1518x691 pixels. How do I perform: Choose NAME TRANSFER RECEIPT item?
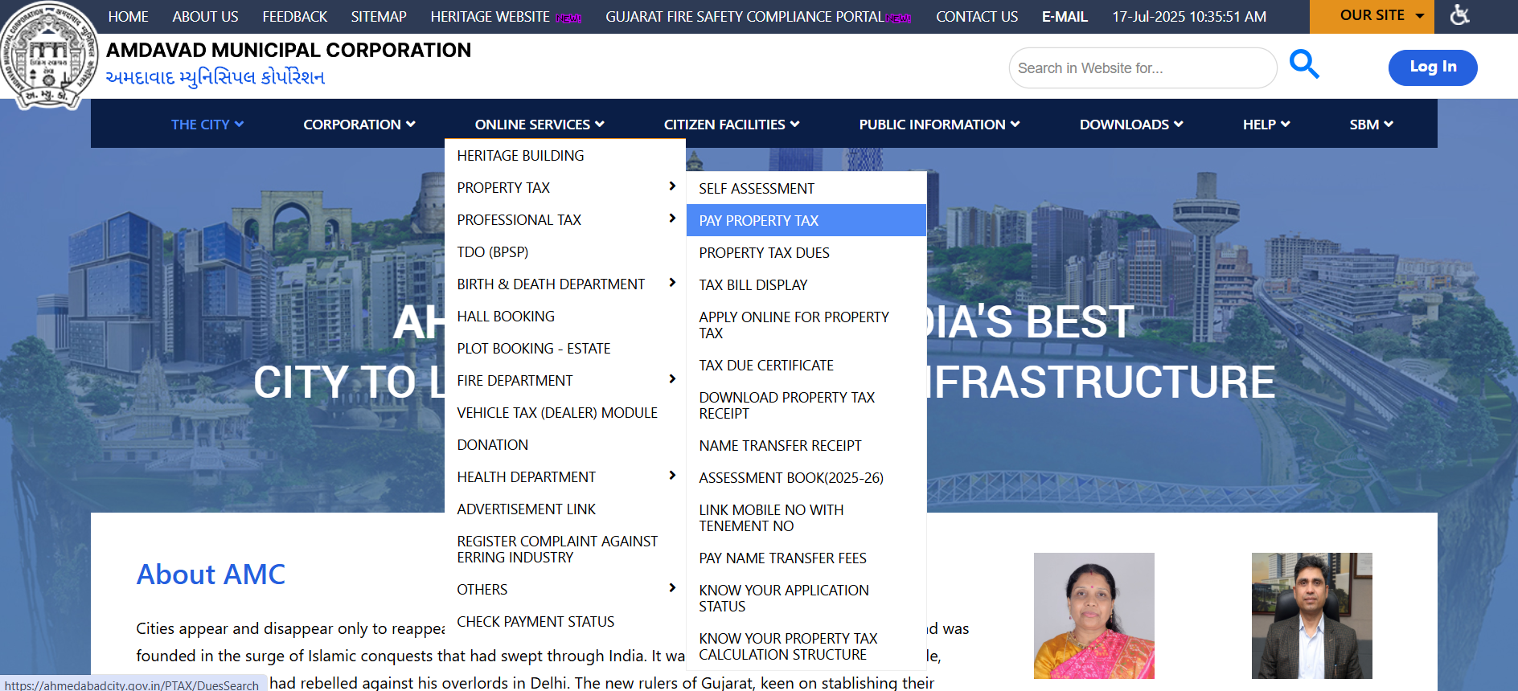tap(806, 446)
